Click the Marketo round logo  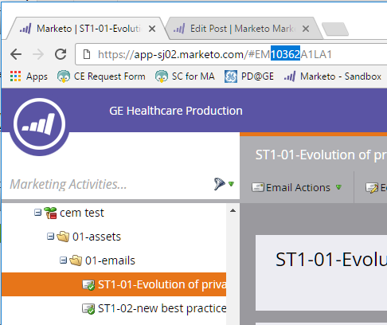tap(40, 124)
